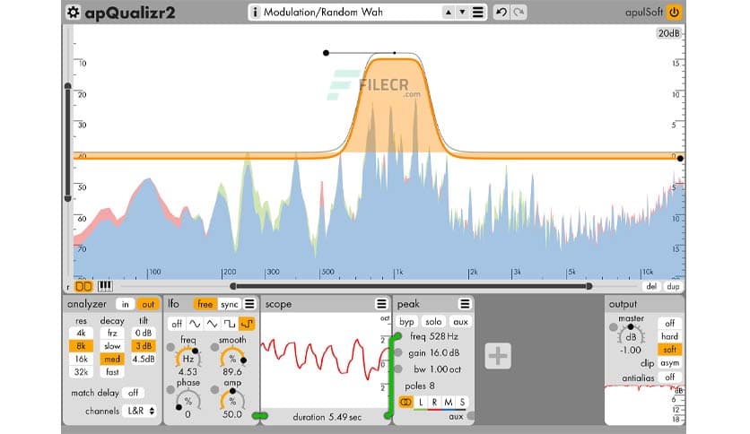Delete the selected module with del
Screen dimensions: 750x434
651,286
